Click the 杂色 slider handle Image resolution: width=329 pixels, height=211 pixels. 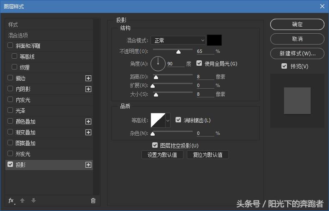pos(153,134)
